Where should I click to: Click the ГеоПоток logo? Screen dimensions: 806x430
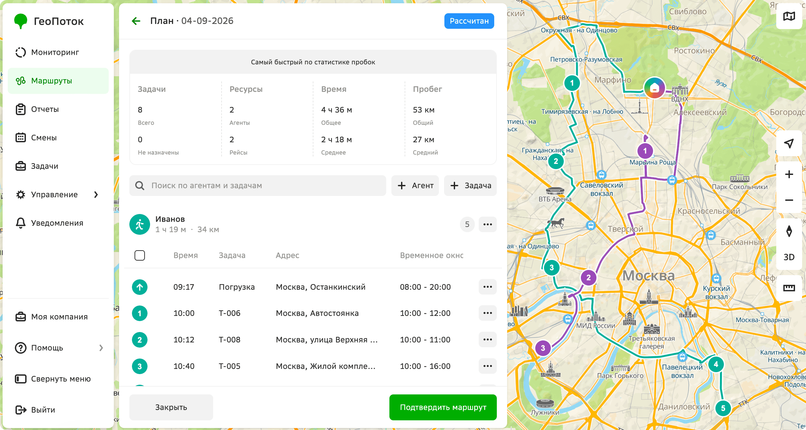click(49, 21)
